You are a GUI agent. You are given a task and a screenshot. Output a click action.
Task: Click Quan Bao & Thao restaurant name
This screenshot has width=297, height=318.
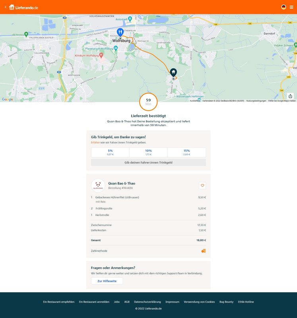tap(122, 183)
